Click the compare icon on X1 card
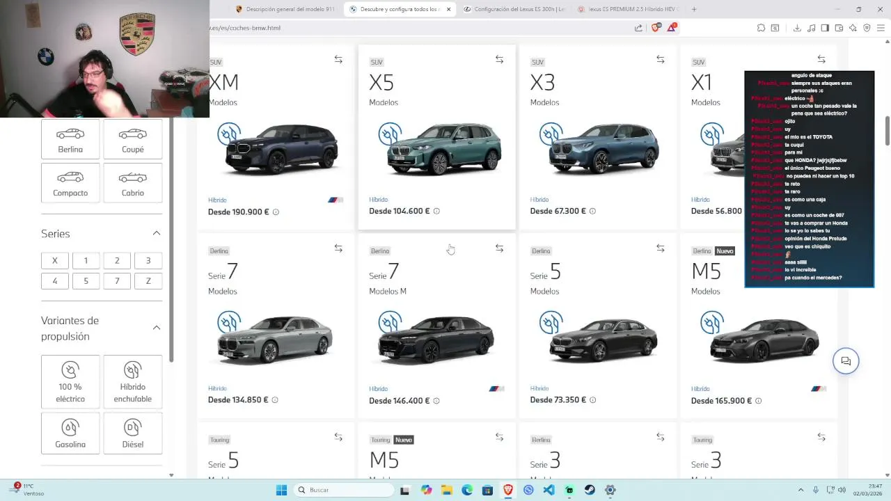This screenshot has width=891, height=501. 821,60
